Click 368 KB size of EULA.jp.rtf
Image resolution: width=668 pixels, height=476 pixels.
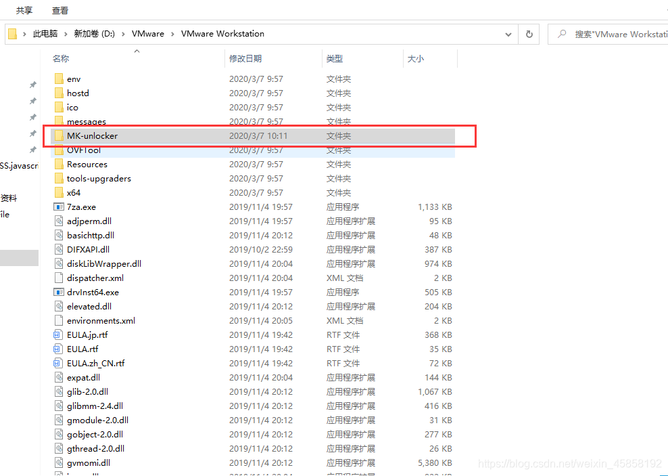coord(438,334)
